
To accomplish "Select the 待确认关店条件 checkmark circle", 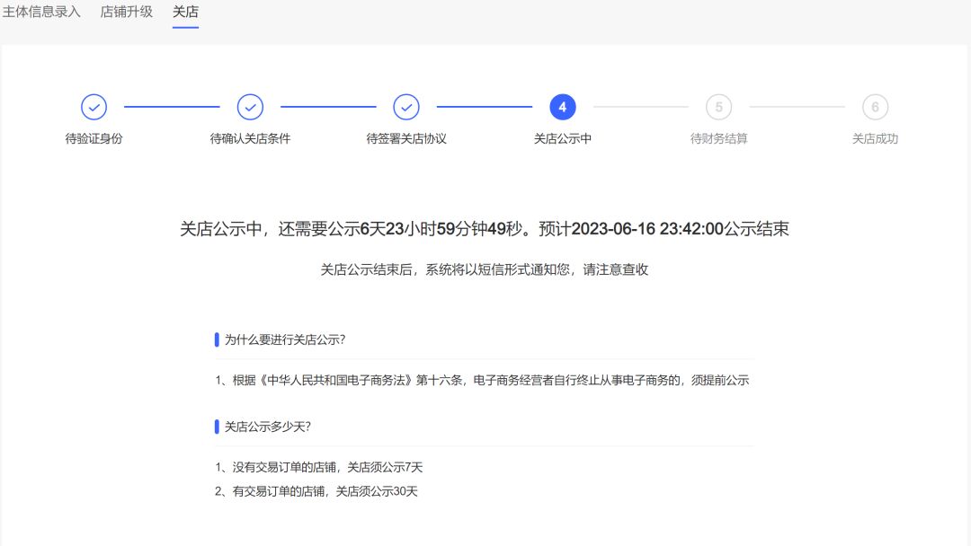I will pos(250,106).
